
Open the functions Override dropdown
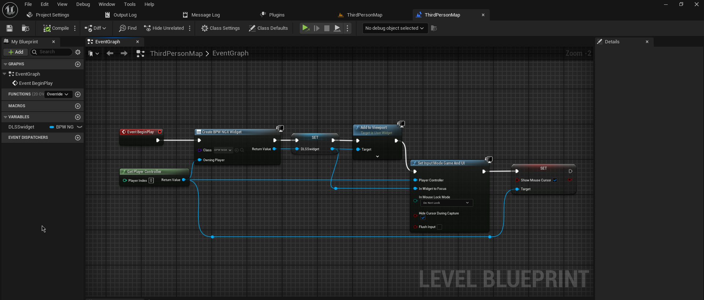coord(58,94)
